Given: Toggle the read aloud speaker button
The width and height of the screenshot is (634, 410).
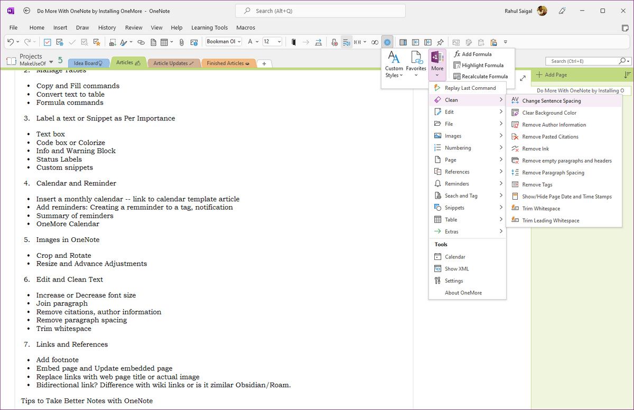Looking at the screenshot, I should click(x=347, y=42).
